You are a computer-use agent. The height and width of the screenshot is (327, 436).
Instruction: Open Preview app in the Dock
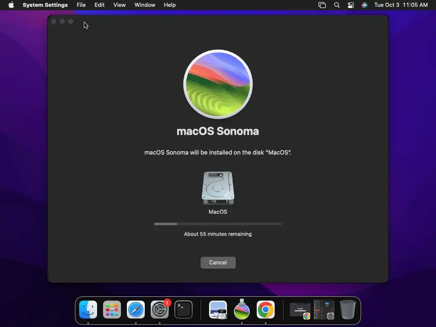[x=218, y=310]
